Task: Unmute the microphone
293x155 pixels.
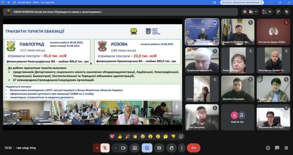Action: tap(105, 148)
